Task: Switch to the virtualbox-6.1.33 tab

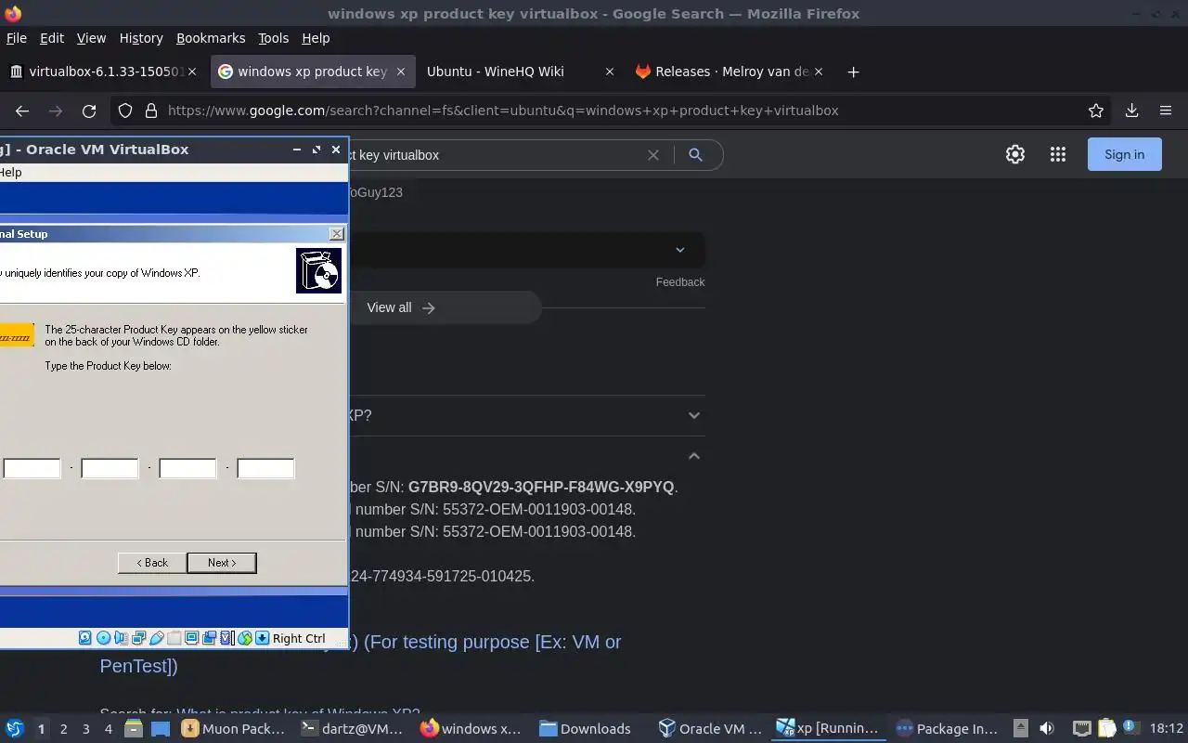Action: [x=104, y=72]
